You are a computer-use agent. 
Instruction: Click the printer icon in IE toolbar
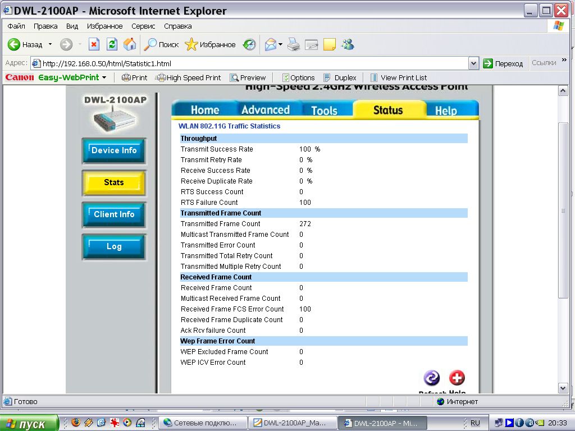[x=294, y=44]
